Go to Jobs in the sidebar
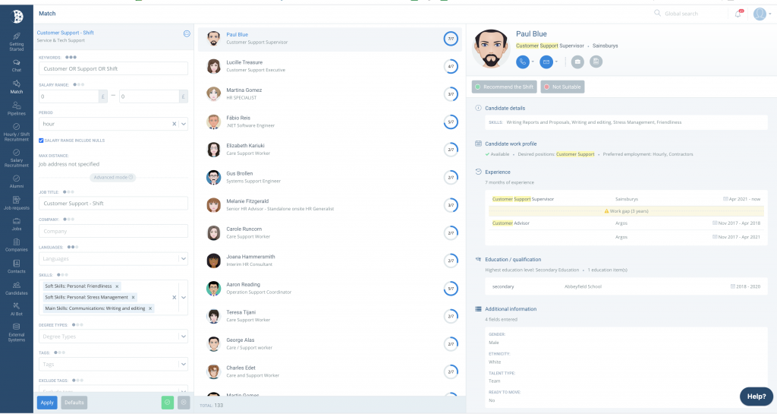Image resolution: width=777 pixels, height=414 pixels. tap(17, 224)
